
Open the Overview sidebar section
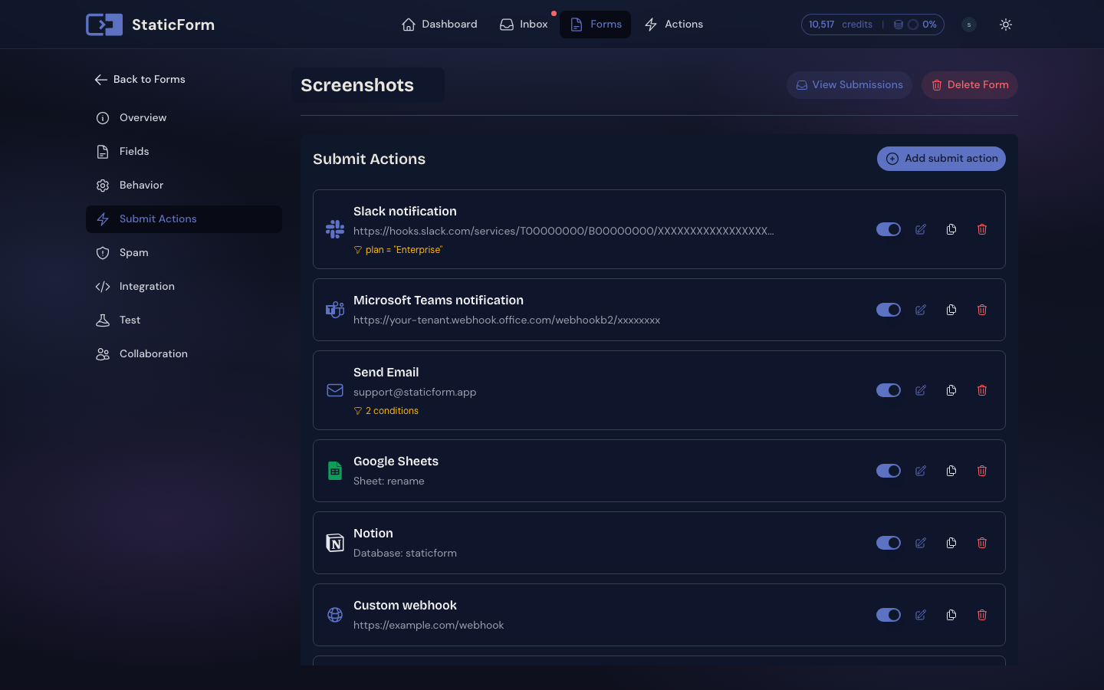(x=184, y=118)
